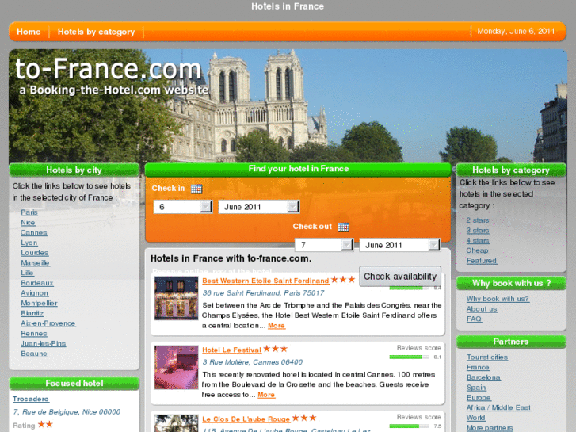Open the Hotel Le Festival link
Viewport: 576px width, 432px height.
232,350
